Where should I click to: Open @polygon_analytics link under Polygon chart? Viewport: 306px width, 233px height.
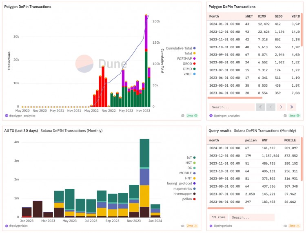[x=22, y=116]
